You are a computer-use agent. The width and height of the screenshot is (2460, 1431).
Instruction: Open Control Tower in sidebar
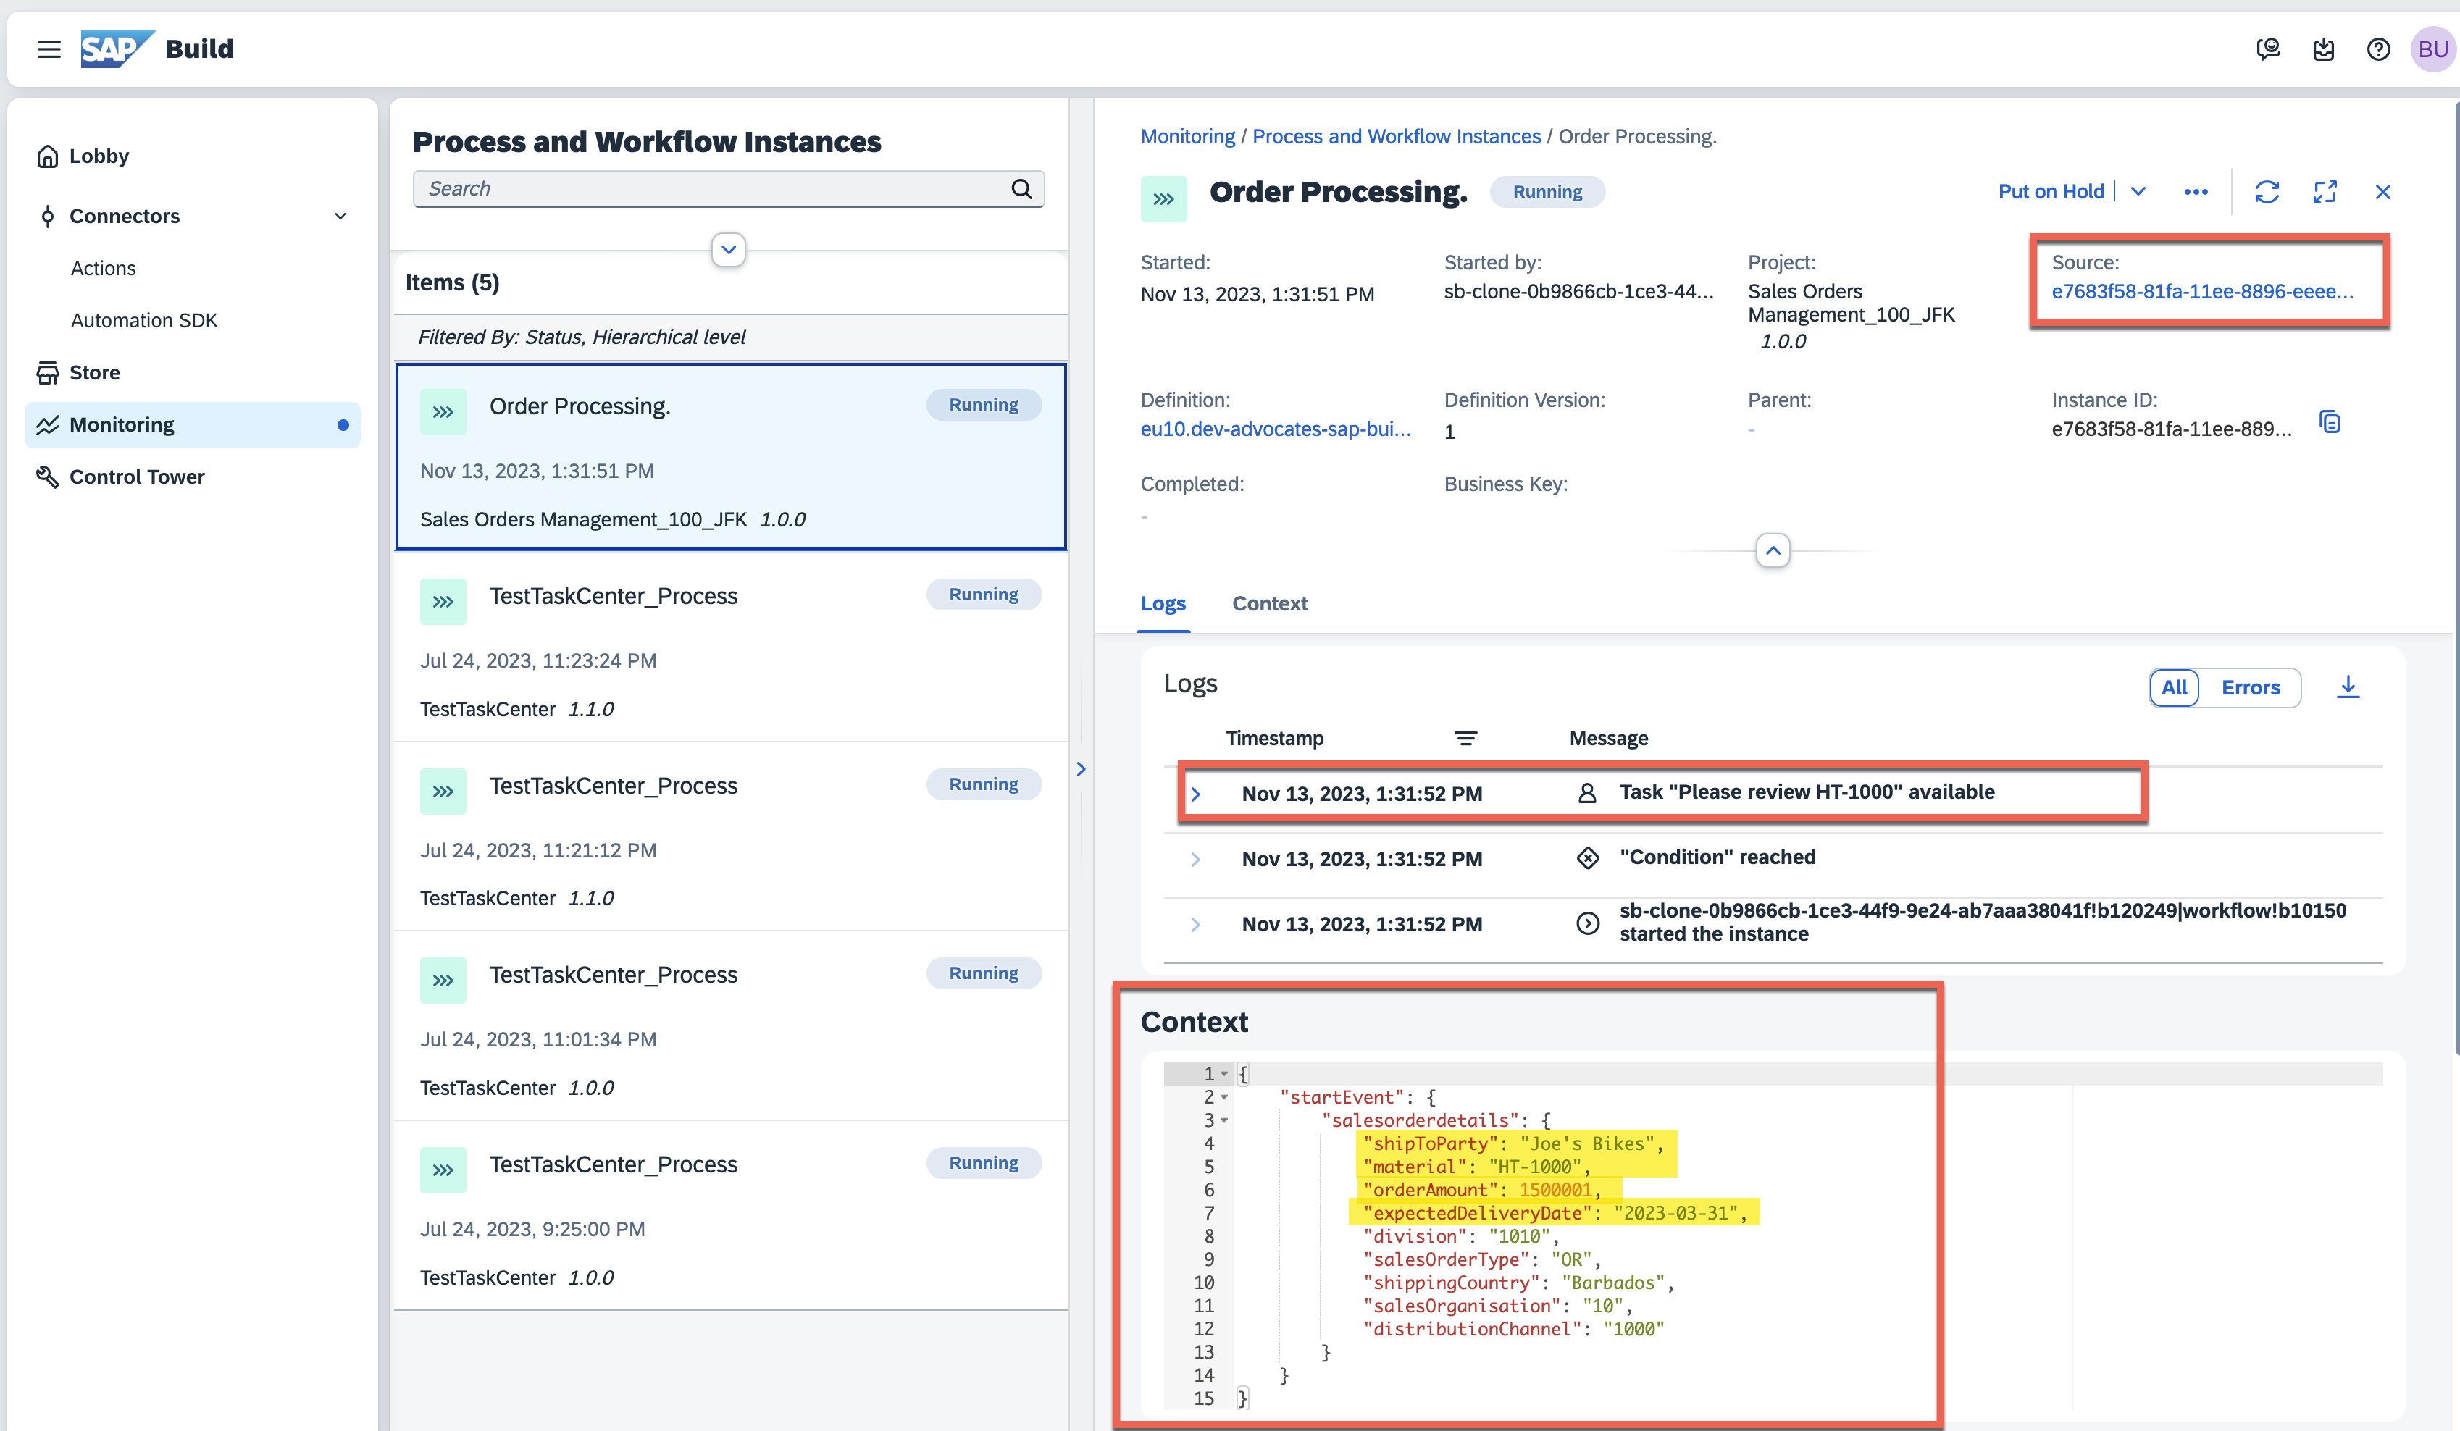137,477
